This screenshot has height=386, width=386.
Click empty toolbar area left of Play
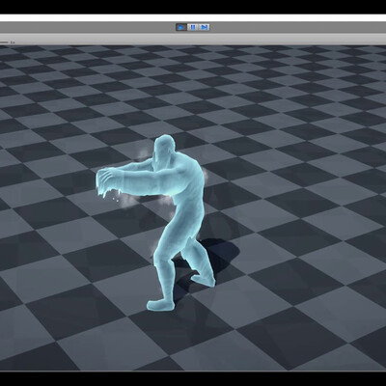click(x=87, y=27)
